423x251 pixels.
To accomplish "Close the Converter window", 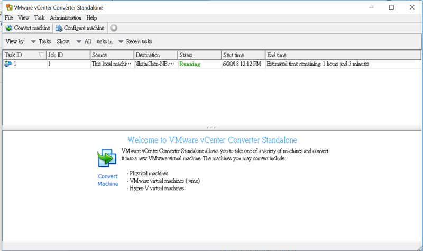I will [412, 7].
